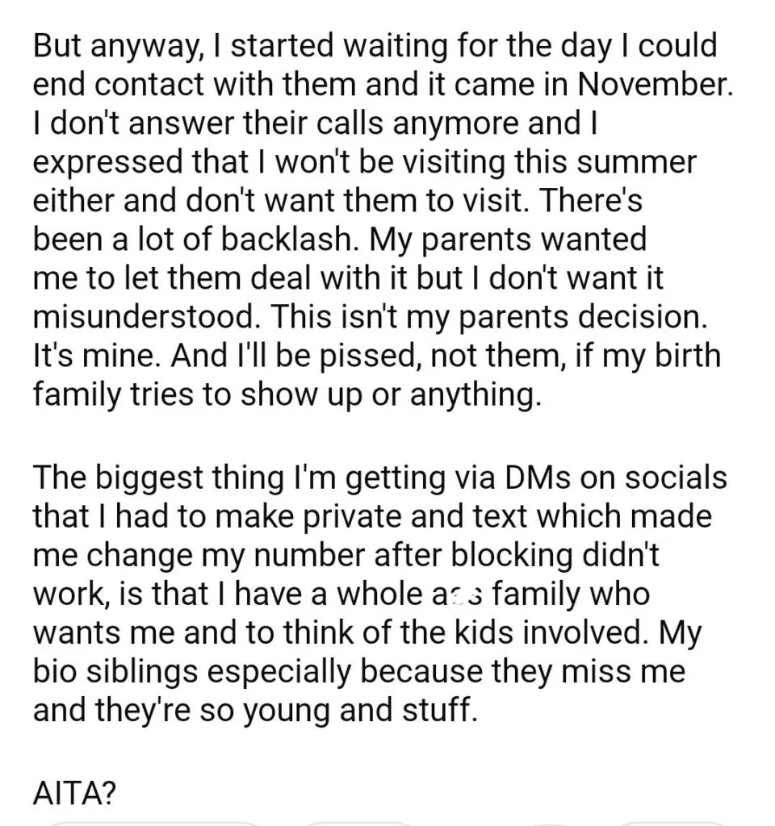
Task: Tap the leftmost pill button below "AITA?"
Action: coord(153,823)
